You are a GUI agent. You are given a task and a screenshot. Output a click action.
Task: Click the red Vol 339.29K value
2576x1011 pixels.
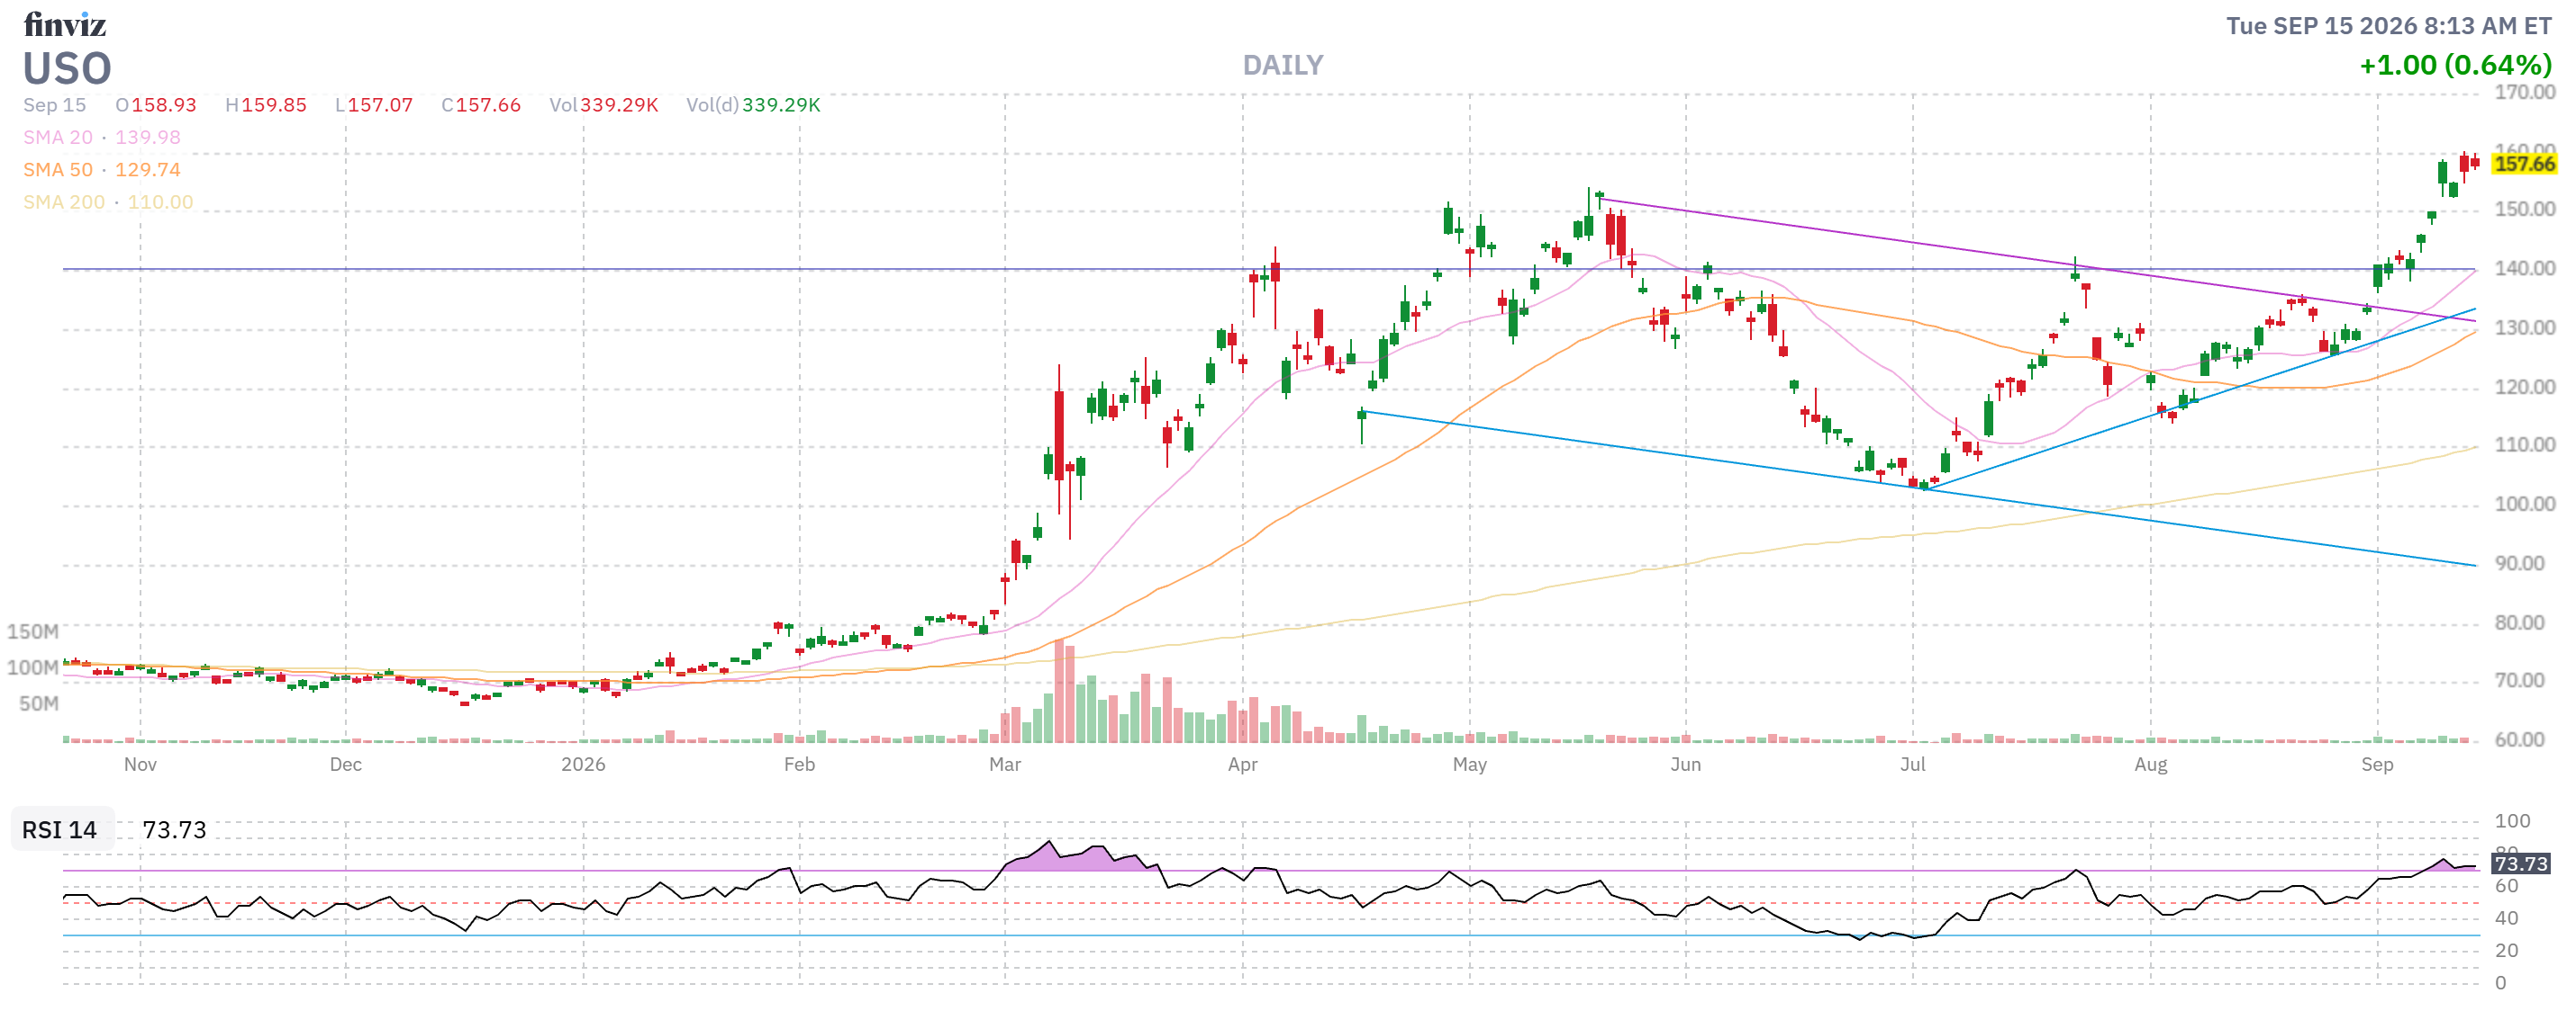(x=619, y=105)
